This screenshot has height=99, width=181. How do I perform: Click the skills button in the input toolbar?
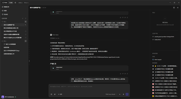60,94
